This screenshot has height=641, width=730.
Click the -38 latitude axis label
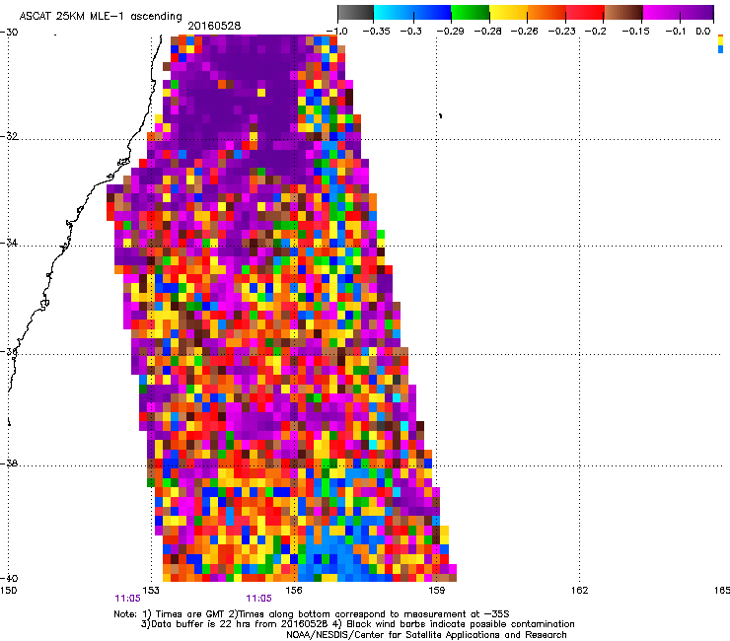9,463
